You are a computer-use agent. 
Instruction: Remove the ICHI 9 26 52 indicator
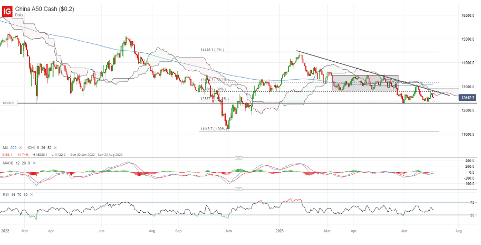click(55, 148)
